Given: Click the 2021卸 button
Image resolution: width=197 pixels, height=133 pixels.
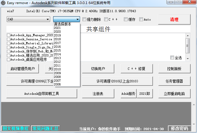Looking at the screenshot, I should (x=145, y=94).
